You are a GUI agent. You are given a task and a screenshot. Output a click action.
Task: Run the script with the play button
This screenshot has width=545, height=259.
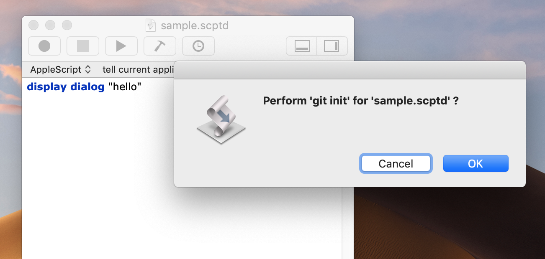[x=121, y=46]
